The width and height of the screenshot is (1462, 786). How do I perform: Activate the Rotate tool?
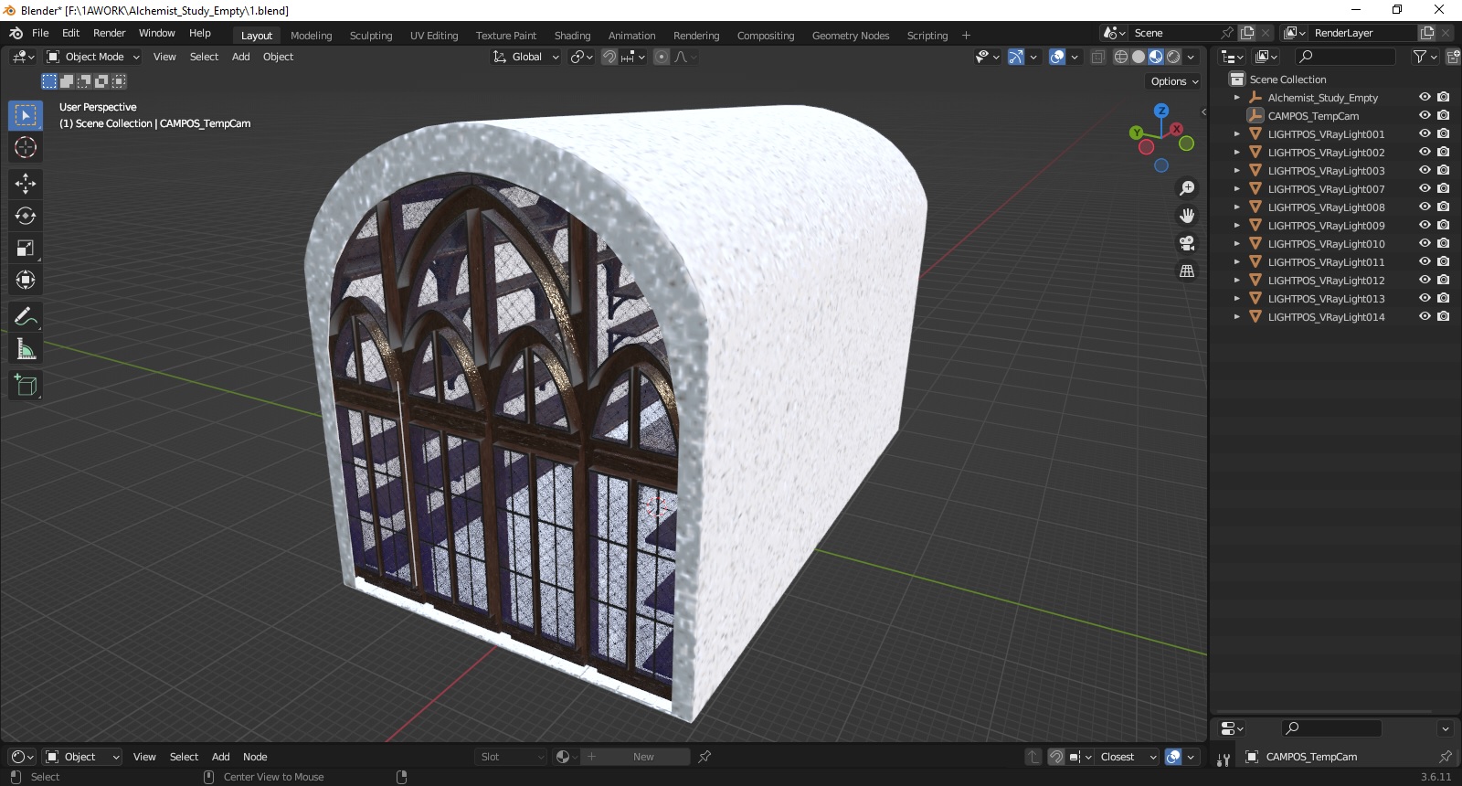[26, 216]
